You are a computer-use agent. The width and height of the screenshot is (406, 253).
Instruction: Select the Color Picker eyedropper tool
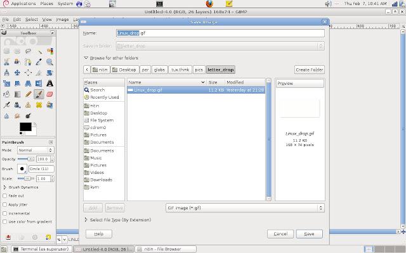(39, 62)
